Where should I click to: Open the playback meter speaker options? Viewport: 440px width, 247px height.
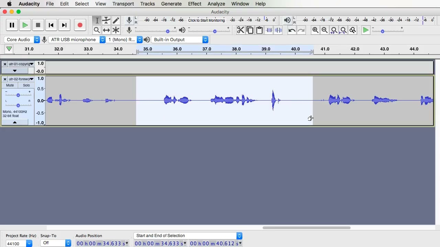click(287, 20)
